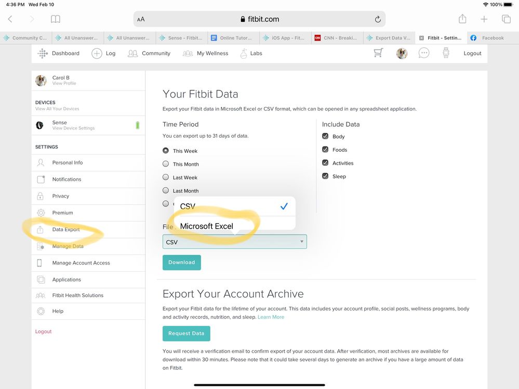Viewport: 519px width, 389px height.
Task: Choose CSV option in the popup
Action: pos(234,206)
